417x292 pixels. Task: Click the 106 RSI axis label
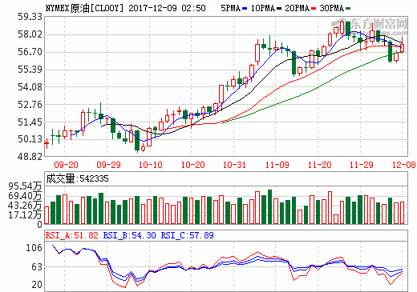tap(34, 248)
